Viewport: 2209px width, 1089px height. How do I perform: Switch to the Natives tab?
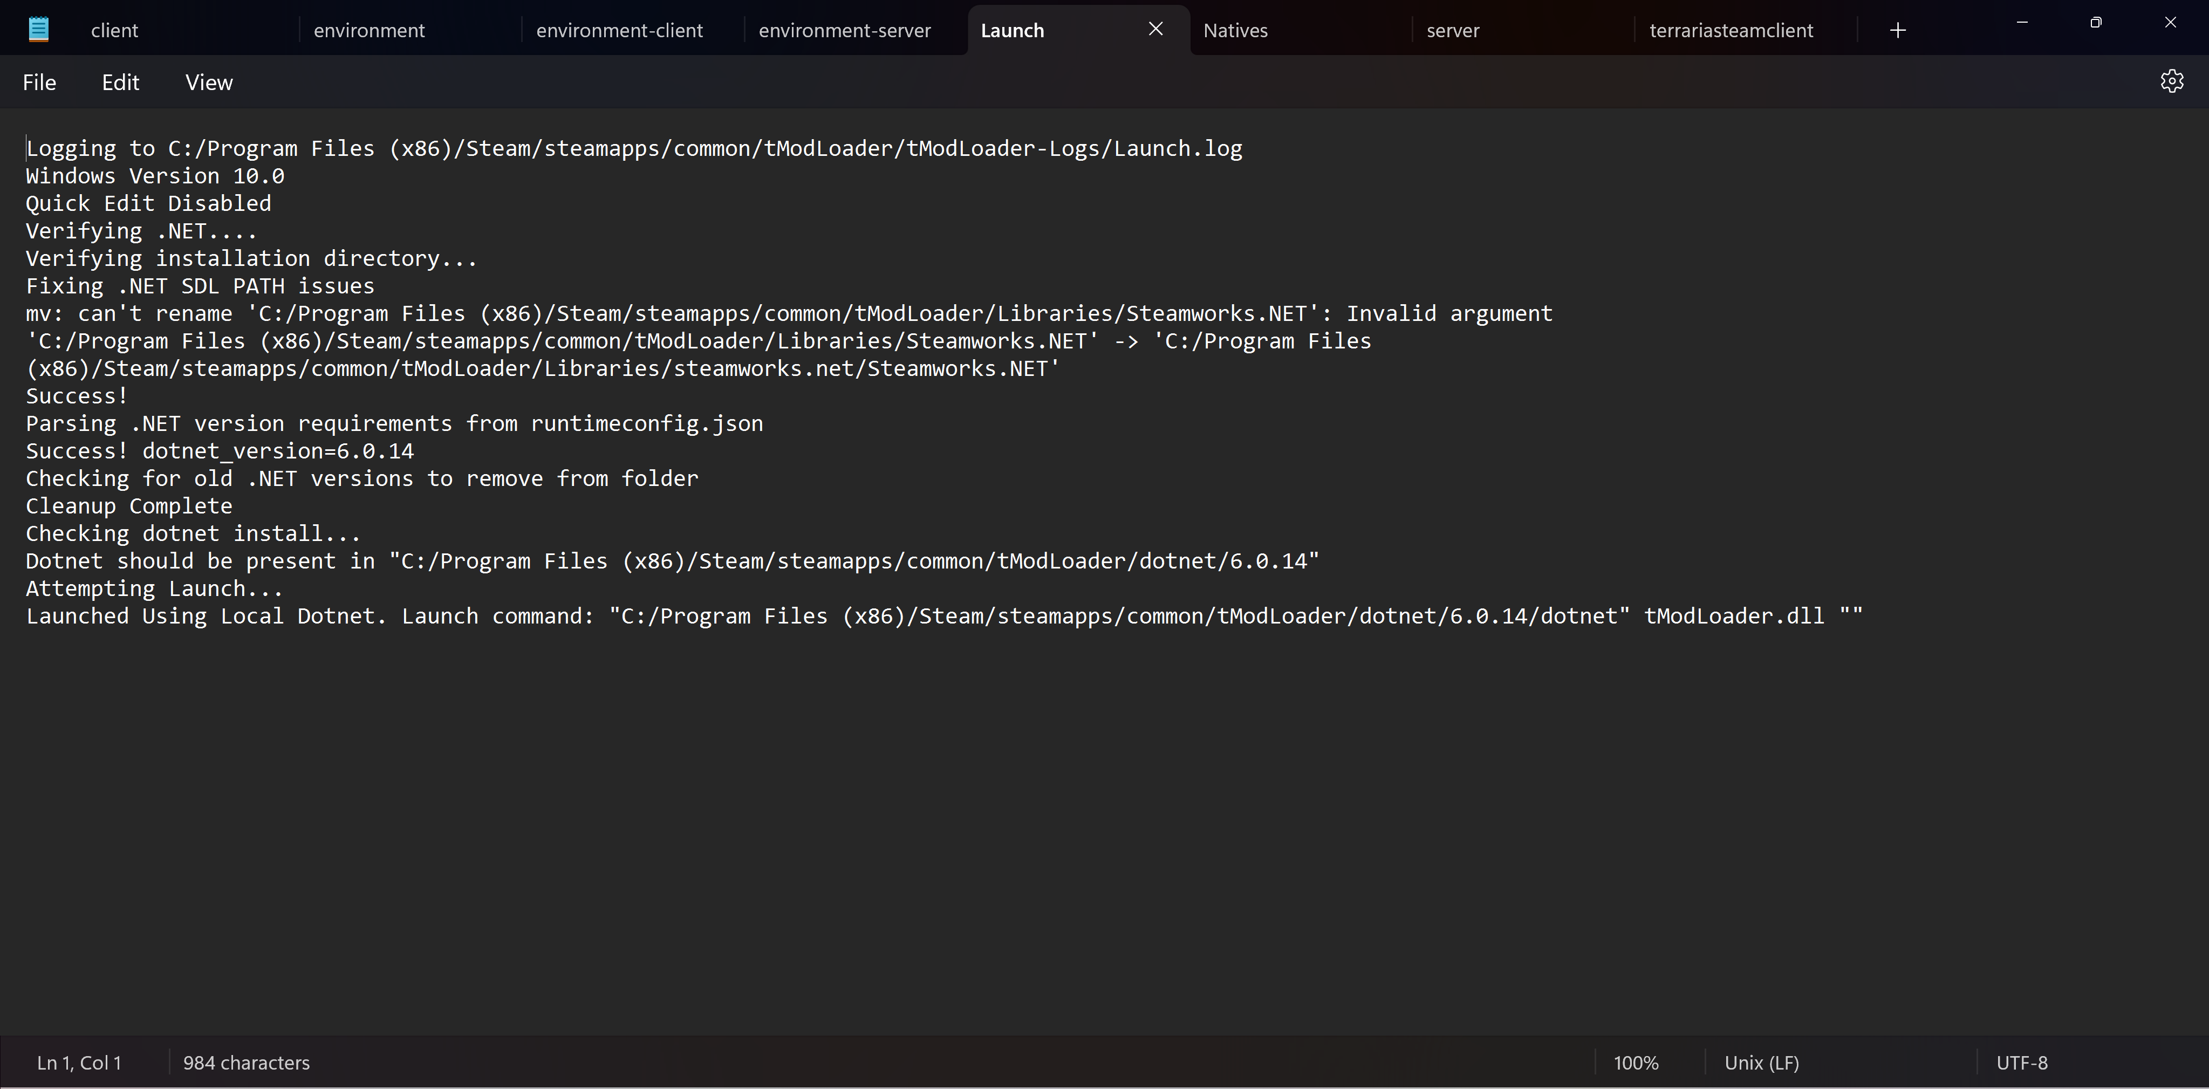click(x=1235, y=31)
